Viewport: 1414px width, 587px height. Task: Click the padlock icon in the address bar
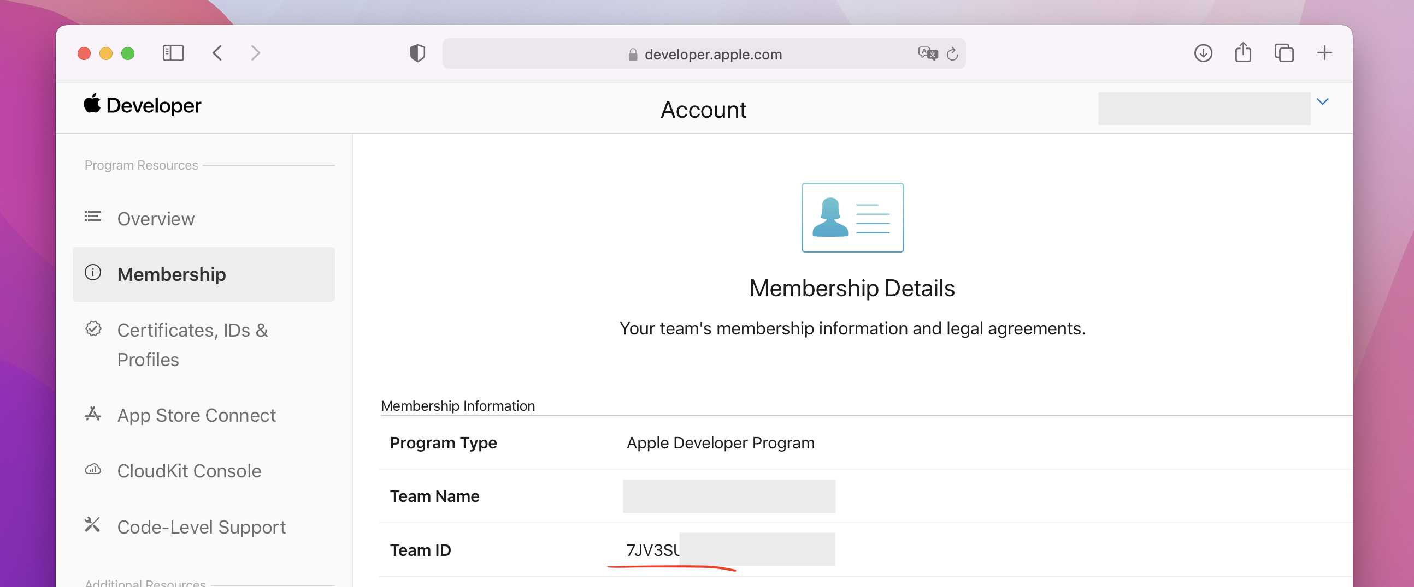pyautogui.click(x=633, y=54)
